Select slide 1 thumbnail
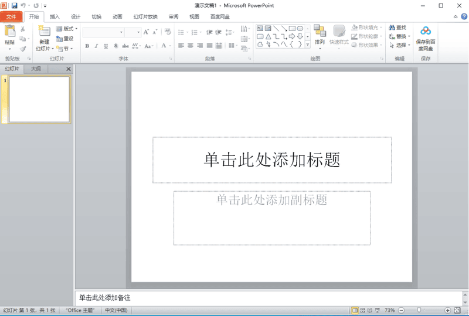Image resolution: width=469 pixels, height=316 pixels. click(39, 99)
